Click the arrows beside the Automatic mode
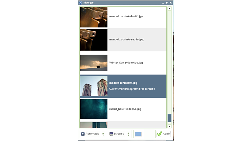Screen dimensions: 252x141 point(103,134)
